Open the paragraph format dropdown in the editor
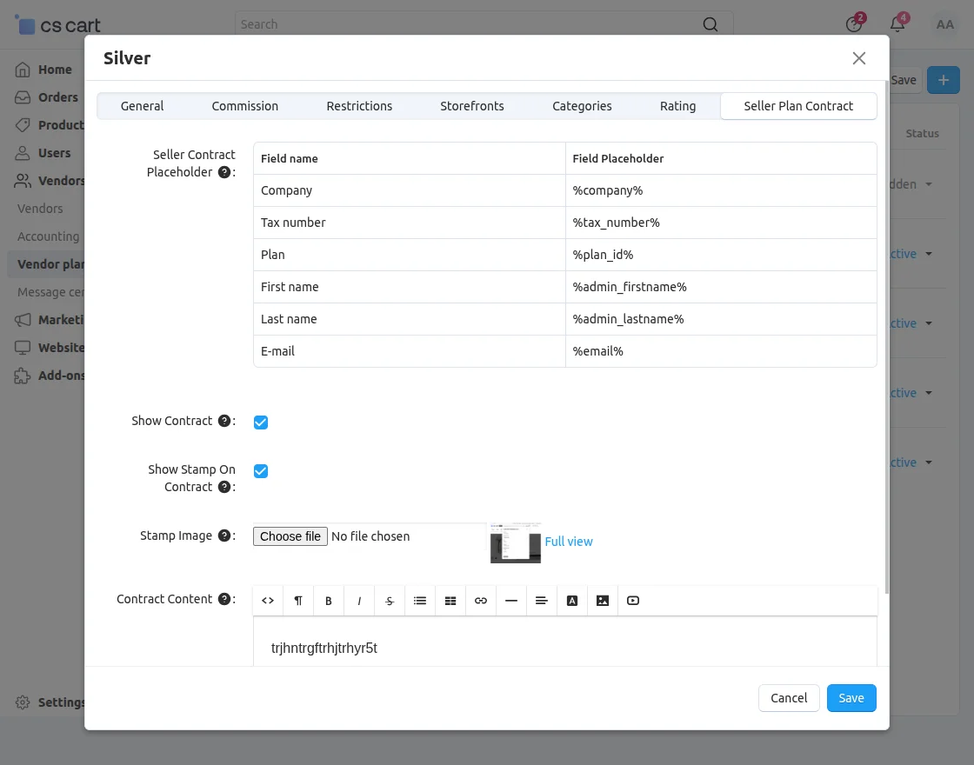 click(297, 600)
